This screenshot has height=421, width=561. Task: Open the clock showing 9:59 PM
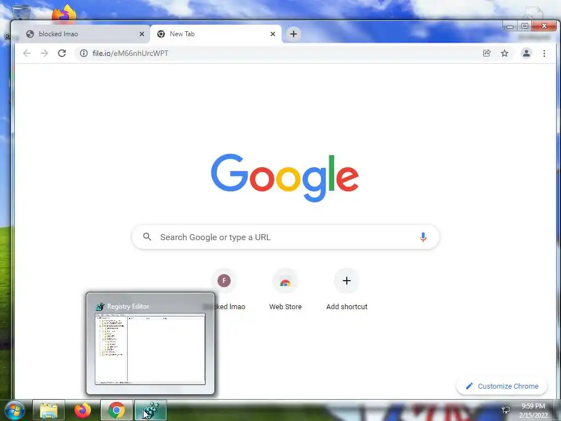point(533,411)
